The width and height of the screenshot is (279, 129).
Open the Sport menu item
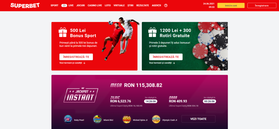coord(54,6)
